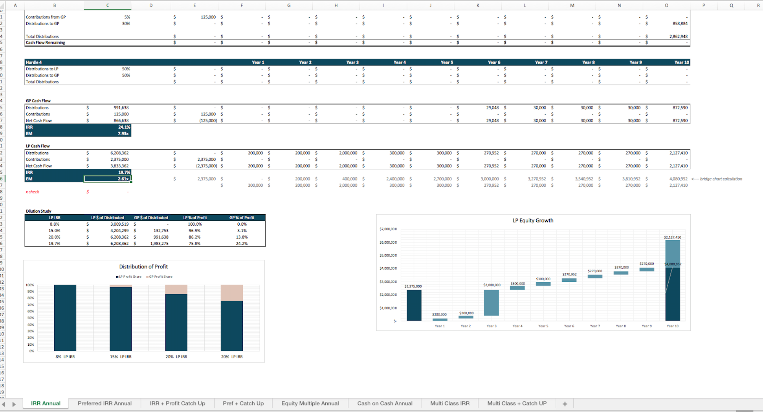Image resolution: width=763 pixels, height=412 pixels.
Task: Select LP contributions total 2,375,000
Action: (119, 159)
